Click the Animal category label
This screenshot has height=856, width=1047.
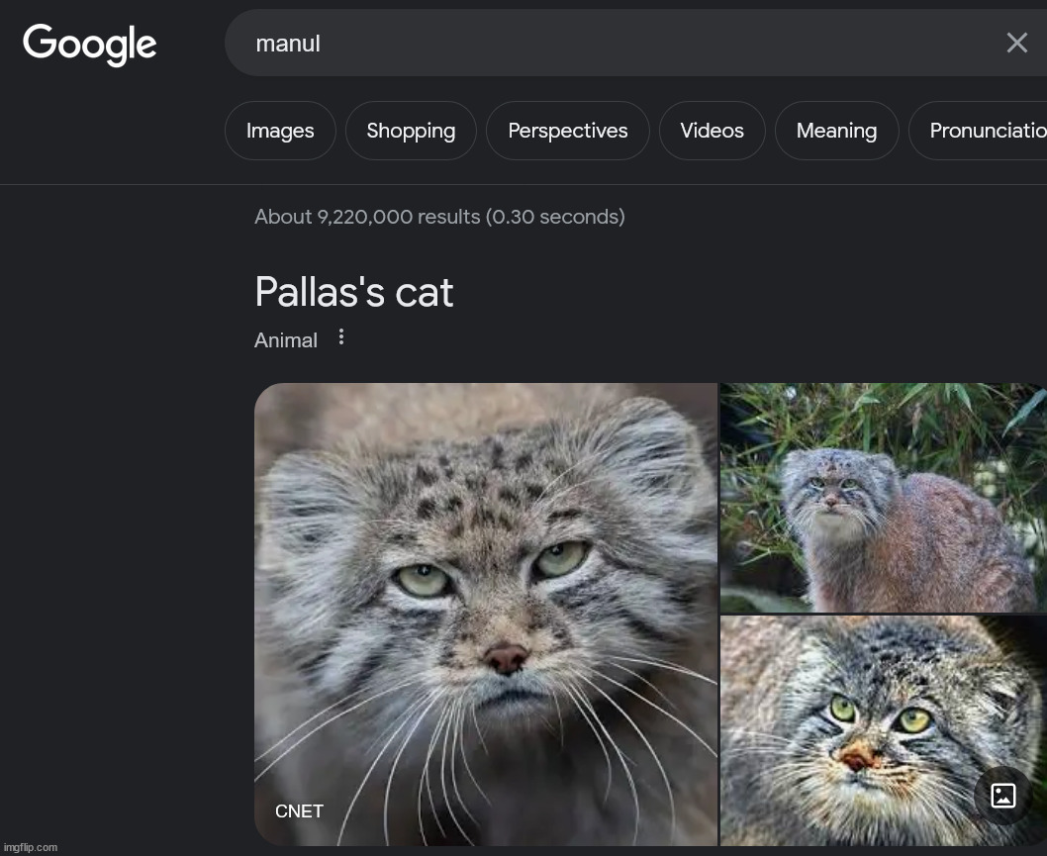coord(286,340)
